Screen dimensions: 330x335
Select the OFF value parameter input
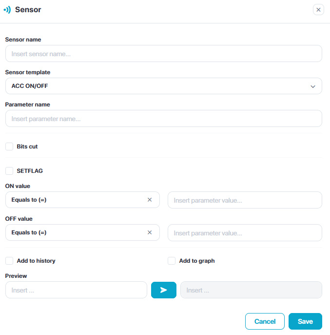point(245,233)
